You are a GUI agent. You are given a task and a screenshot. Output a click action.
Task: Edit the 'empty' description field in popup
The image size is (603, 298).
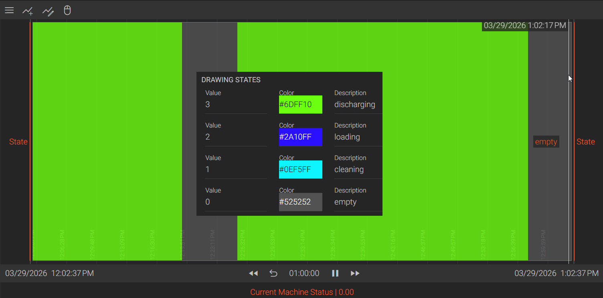358,202
